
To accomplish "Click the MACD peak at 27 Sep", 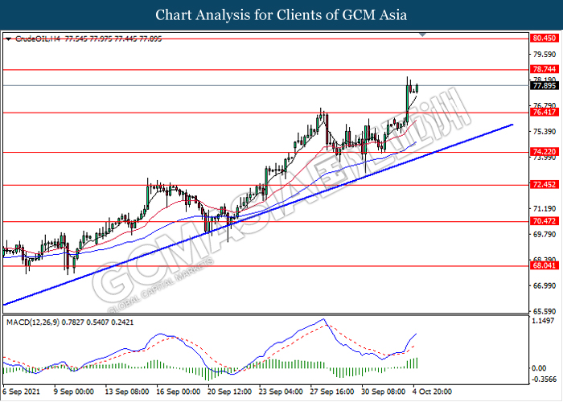I will point(323,319).
